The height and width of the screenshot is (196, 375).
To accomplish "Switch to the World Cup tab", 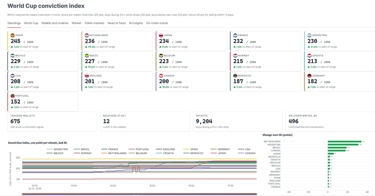I will [31, 23].
